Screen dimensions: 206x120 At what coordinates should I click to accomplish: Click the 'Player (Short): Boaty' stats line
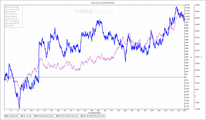12,7
